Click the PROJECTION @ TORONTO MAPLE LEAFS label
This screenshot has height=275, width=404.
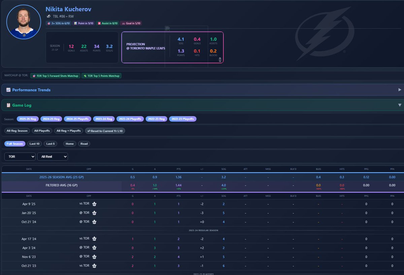tap(146, 46)
